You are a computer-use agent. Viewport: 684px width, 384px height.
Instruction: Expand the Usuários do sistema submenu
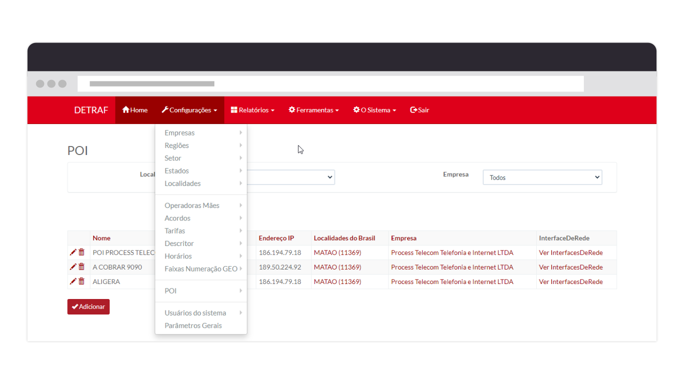click(x=201, y=313)
